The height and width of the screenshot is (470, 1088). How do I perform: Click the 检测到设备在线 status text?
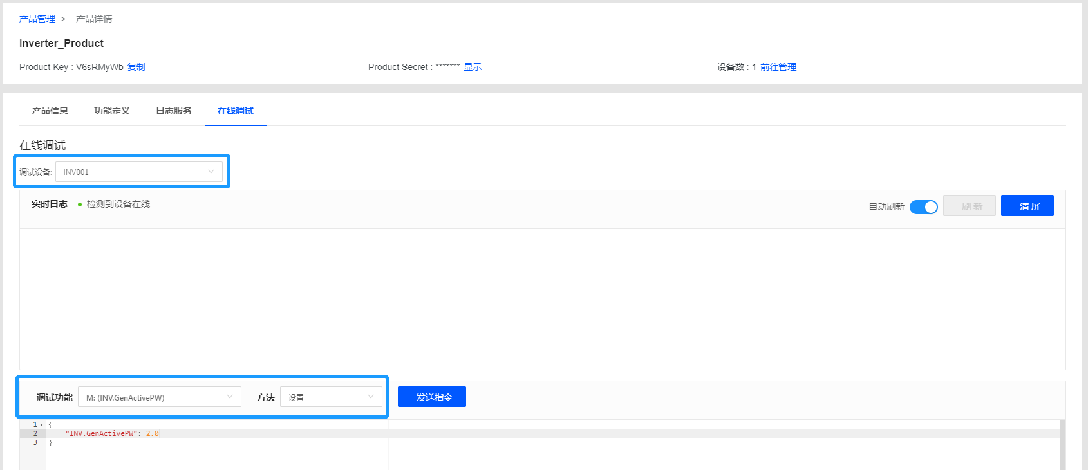click(x=118, y=204)
